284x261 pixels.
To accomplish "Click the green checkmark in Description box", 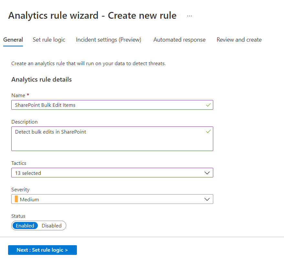I will point(208,131).
